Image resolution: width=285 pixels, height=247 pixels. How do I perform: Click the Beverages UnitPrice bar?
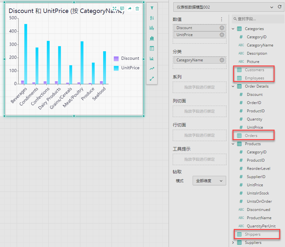pyautogui.click(x=26, y=54)
